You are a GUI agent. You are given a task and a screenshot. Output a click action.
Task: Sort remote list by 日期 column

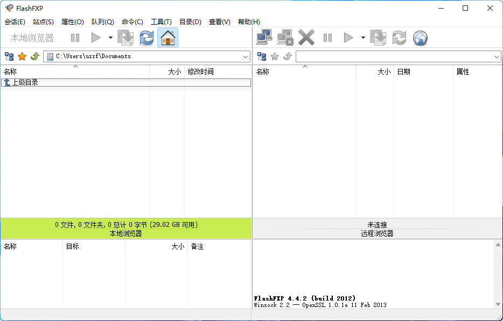(x=423, y=72)
